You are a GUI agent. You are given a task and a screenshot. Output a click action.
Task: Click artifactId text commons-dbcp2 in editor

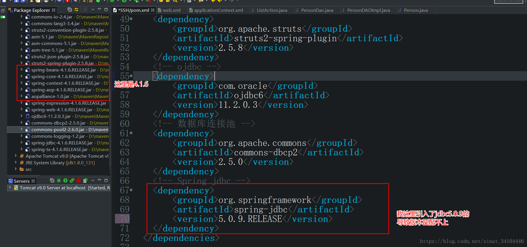266,152
